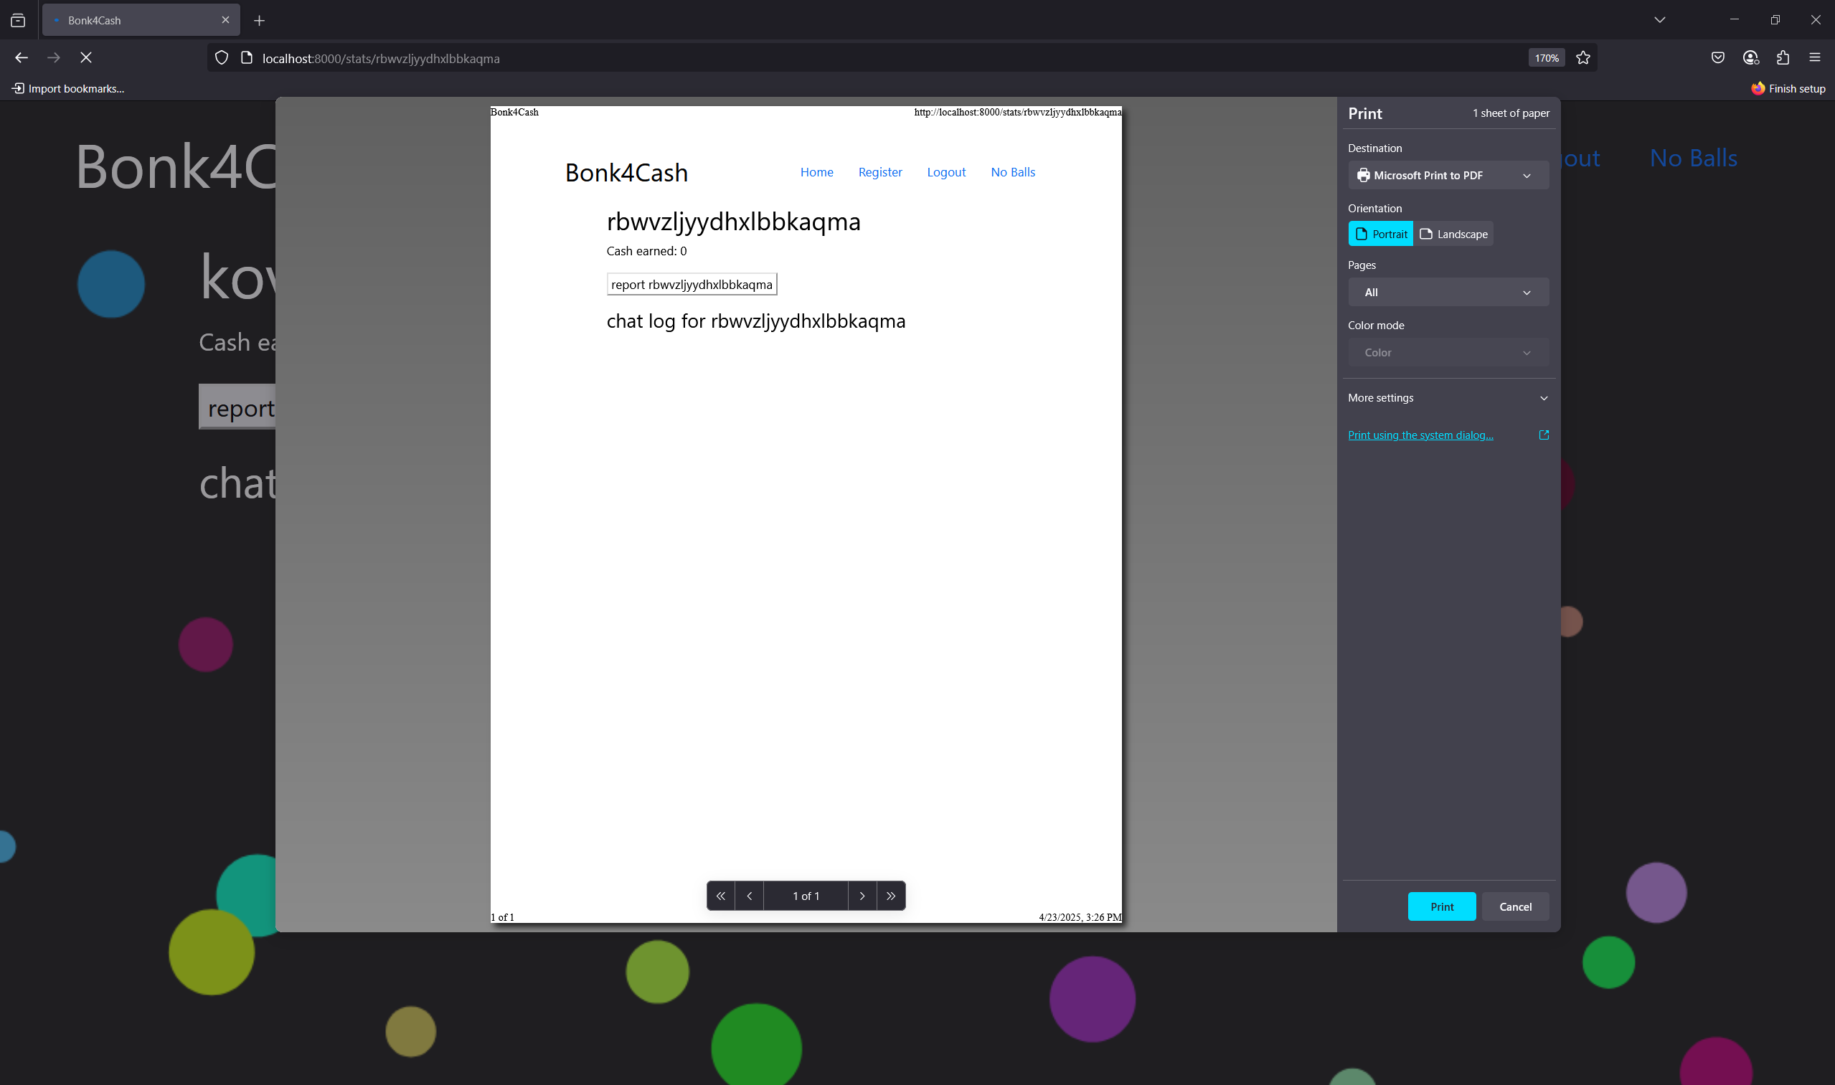The height and width of the screenshot is (1085, 1835).
Task: Go to last page in preview
Action: 891,896
